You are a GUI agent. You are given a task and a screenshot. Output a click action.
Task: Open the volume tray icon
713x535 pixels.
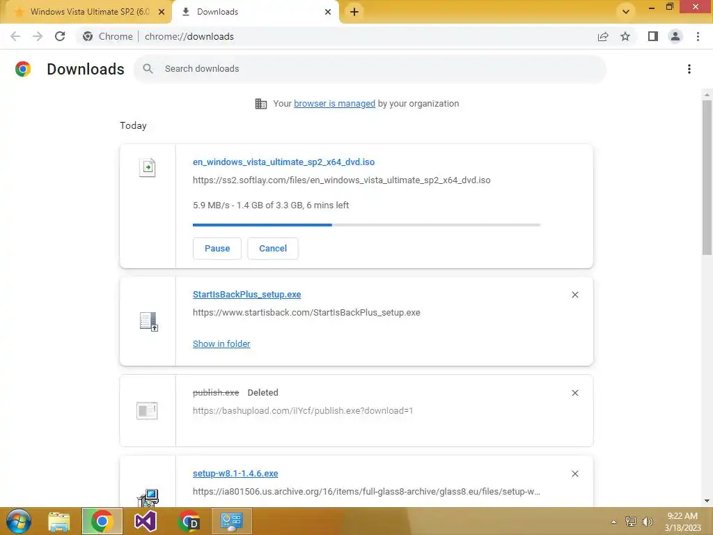point(648,522)
